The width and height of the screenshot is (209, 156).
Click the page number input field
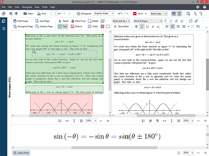click(x=54, y=14)
